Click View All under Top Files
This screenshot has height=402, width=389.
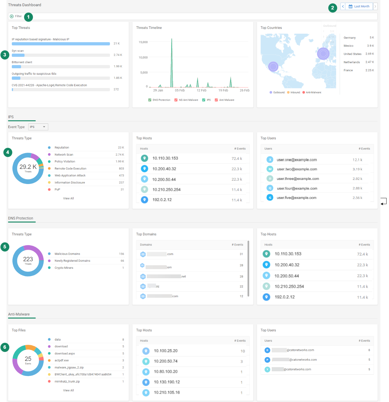(69, 390)
